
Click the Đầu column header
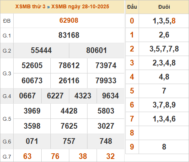click(x=132, y=7)
